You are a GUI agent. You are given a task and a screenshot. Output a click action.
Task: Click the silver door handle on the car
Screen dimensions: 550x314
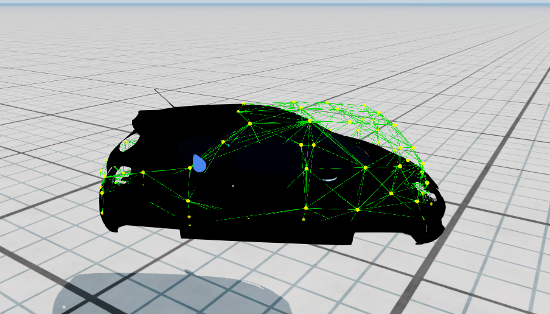pyautogui.click(x=330, y=180)
